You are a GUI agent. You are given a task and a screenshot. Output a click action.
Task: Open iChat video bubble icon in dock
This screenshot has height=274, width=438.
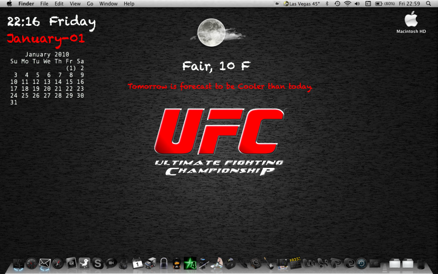(111, 263)
